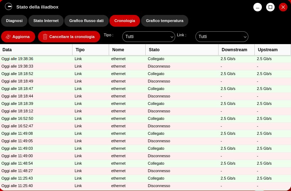The width and height of the screenshot is (291, 191).
Task: Click the Upstream column header
Action: coord(273,49)
